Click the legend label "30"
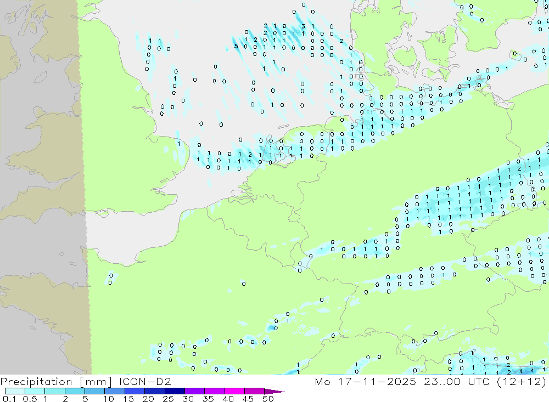 [188, 399]
